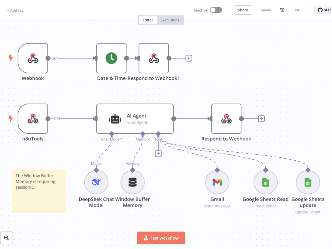Open the Google Sheets update node
The height and width of the screenshot is (249, 332).
point(308,182)
